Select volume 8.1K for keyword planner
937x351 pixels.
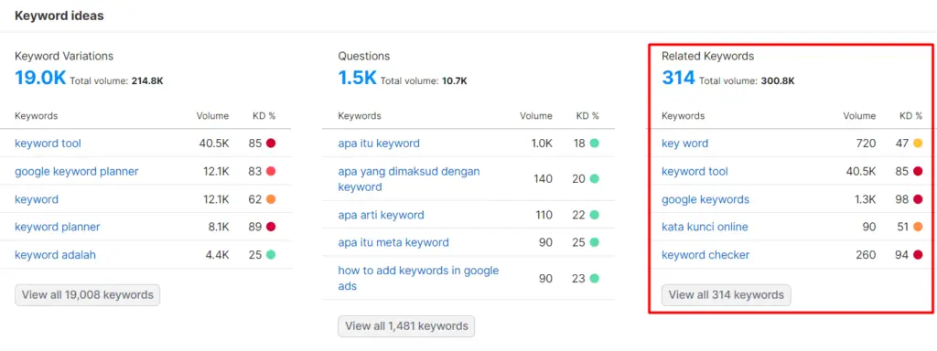pyautogui.click(x=218, y=227)
